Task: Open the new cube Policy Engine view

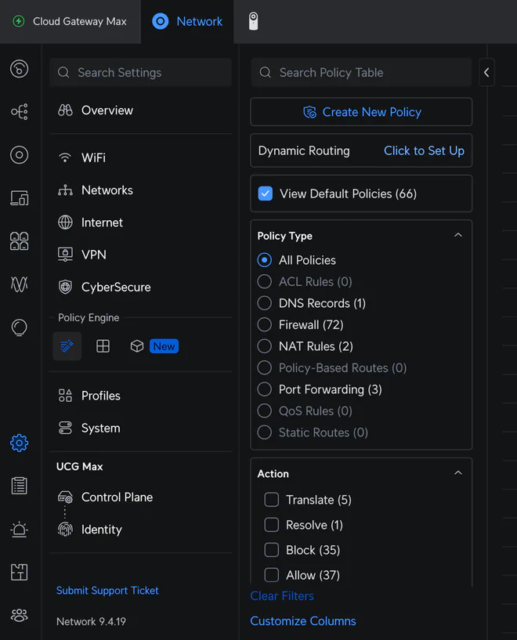Action: pyautogui.click(x=136, y=345)
